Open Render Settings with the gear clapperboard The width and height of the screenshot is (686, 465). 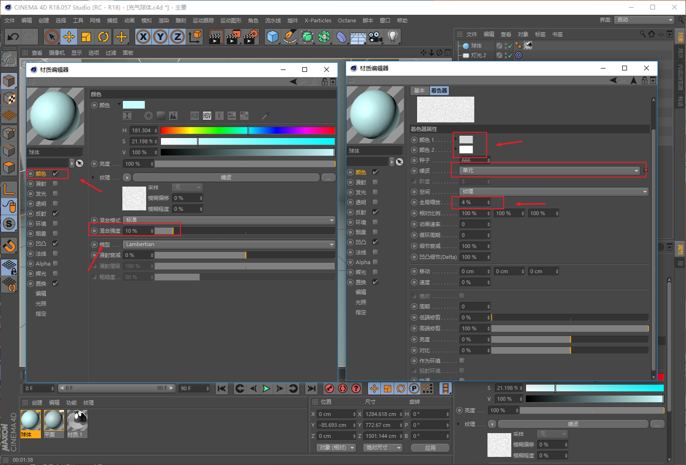(x=251, y=37)
